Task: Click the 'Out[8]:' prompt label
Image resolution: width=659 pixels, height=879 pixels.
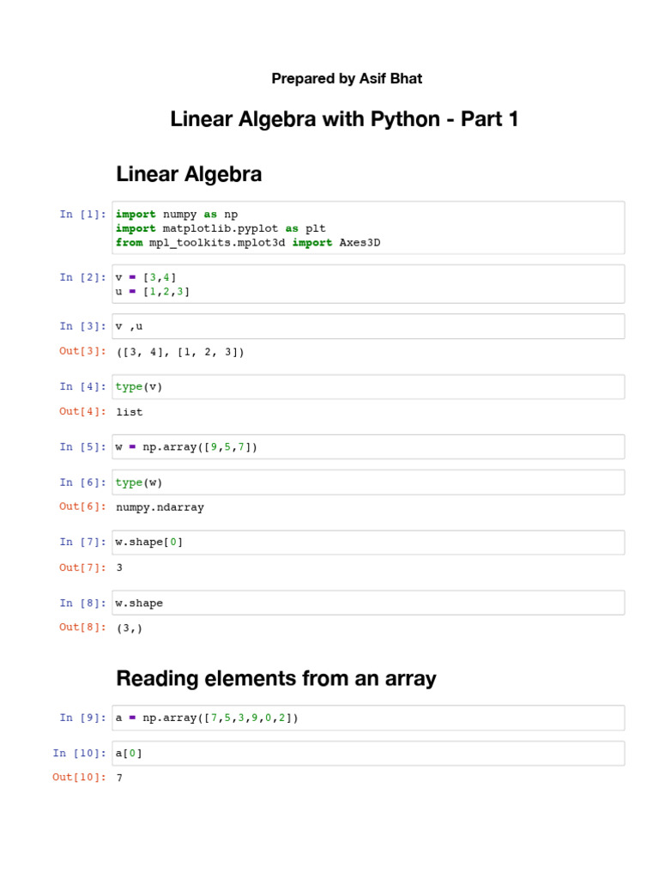Action: tap(83, 627)
